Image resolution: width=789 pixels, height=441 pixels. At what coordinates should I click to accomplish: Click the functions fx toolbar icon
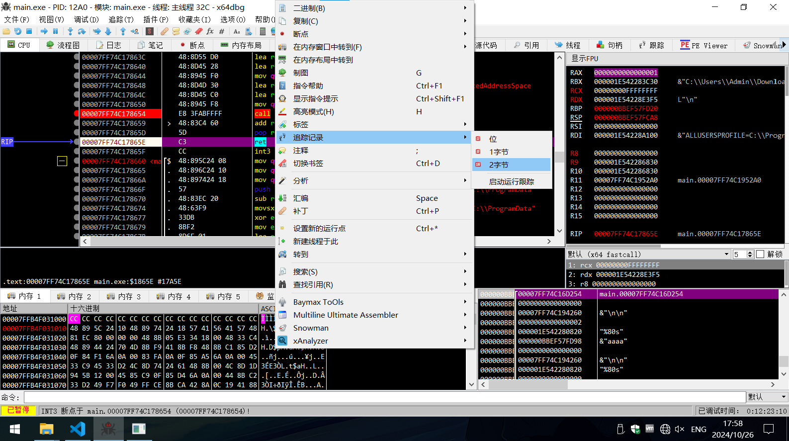[x=210, y=31]
